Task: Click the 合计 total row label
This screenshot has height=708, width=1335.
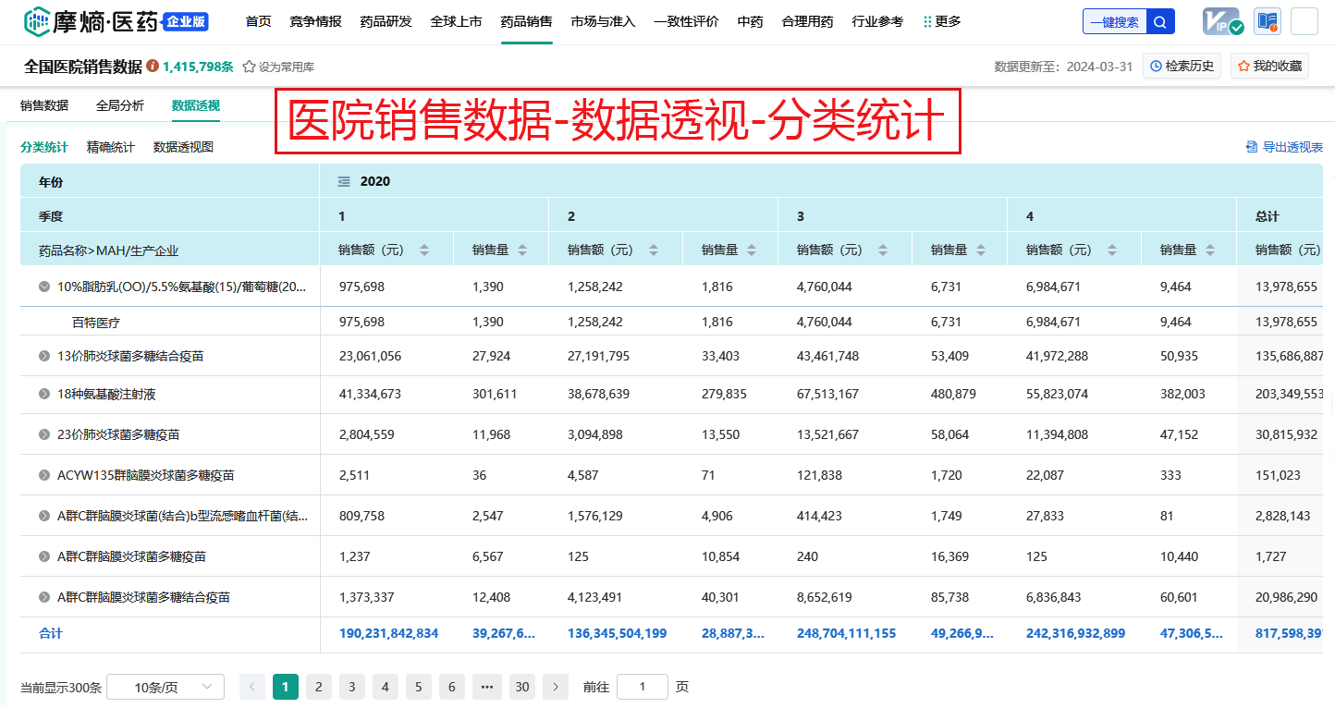Action: point(51,634)
